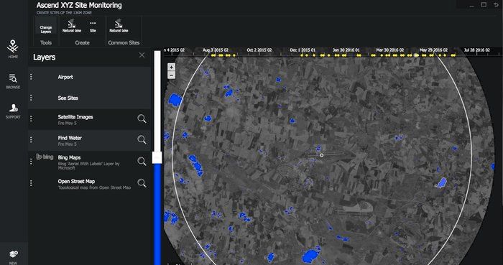Screen dimensions: 503x265
Task: Click the white upper part of the slider track
Action: click(x=157, y=101)
